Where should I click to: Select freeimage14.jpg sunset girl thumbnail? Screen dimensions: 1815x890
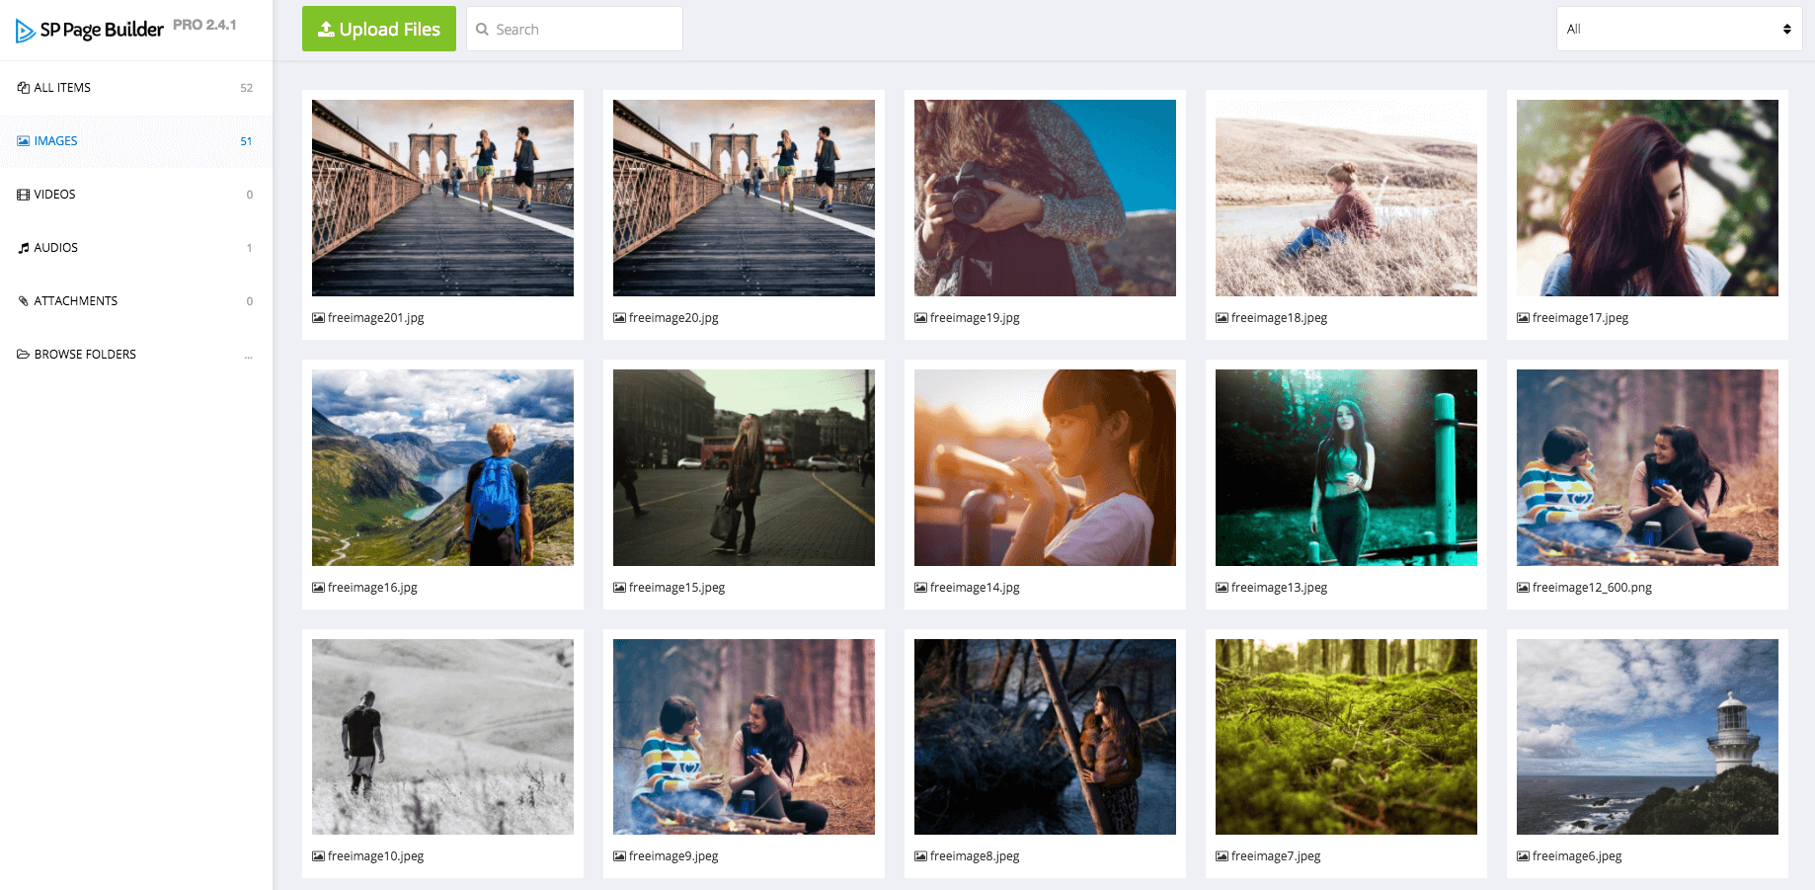tap(1045, 467)
